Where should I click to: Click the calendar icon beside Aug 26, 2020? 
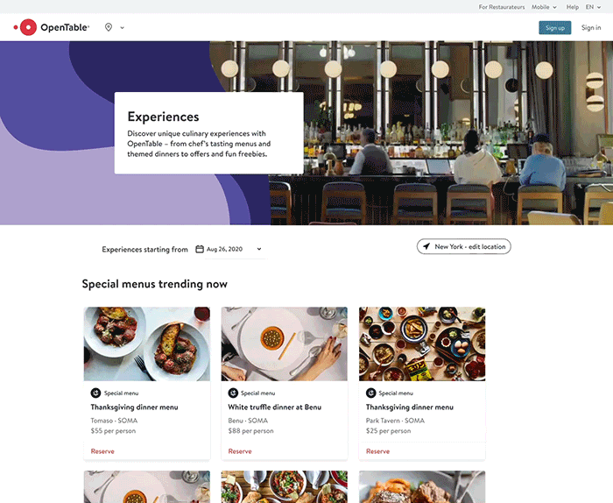[x=200, y=249]
